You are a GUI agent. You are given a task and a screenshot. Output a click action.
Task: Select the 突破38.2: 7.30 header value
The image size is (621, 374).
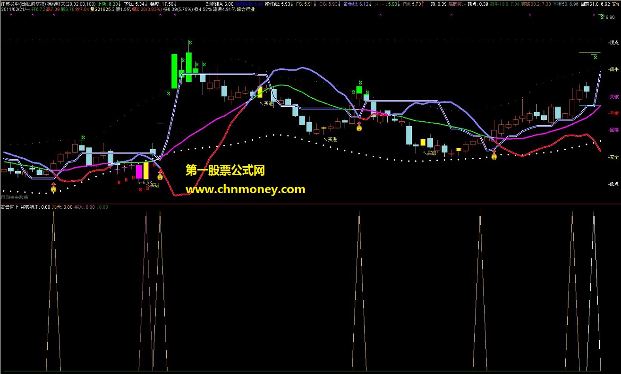[535, 3]
